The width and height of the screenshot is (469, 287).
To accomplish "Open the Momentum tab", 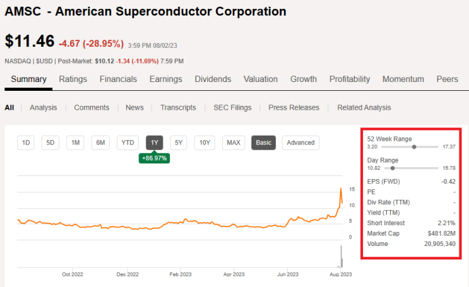I will coord(403,79).
